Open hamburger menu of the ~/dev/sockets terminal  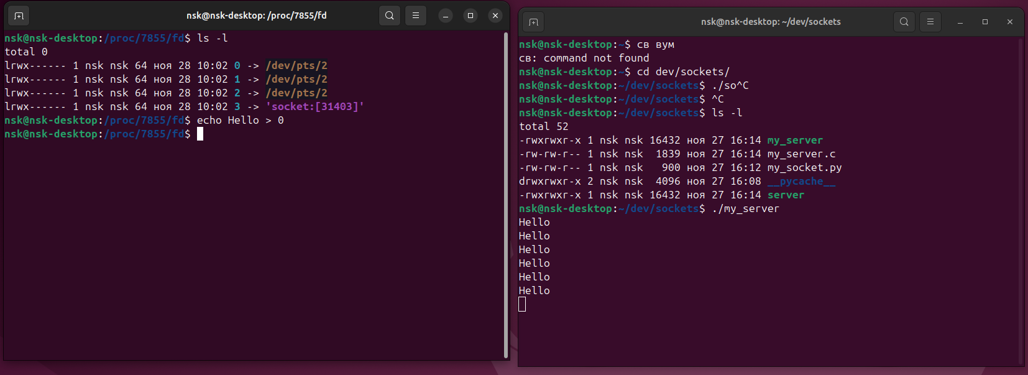[930, 22]
